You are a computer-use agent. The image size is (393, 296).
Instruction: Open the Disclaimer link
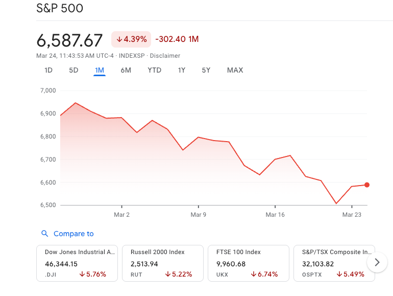pos(165,56)
